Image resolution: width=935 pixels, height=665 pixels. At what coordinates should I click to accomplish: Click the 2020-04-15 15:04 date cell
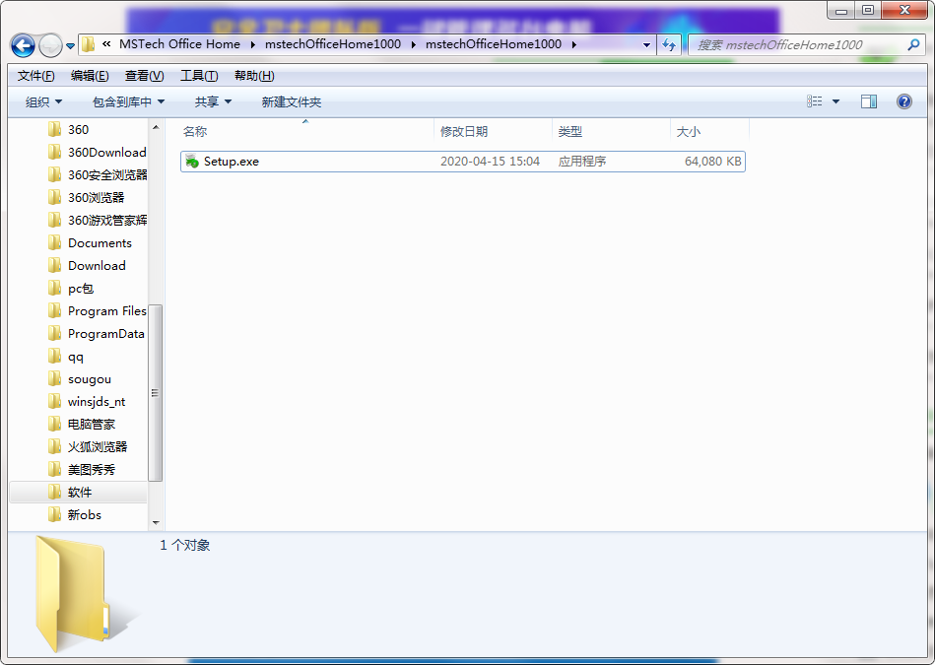tap(490, 162)
